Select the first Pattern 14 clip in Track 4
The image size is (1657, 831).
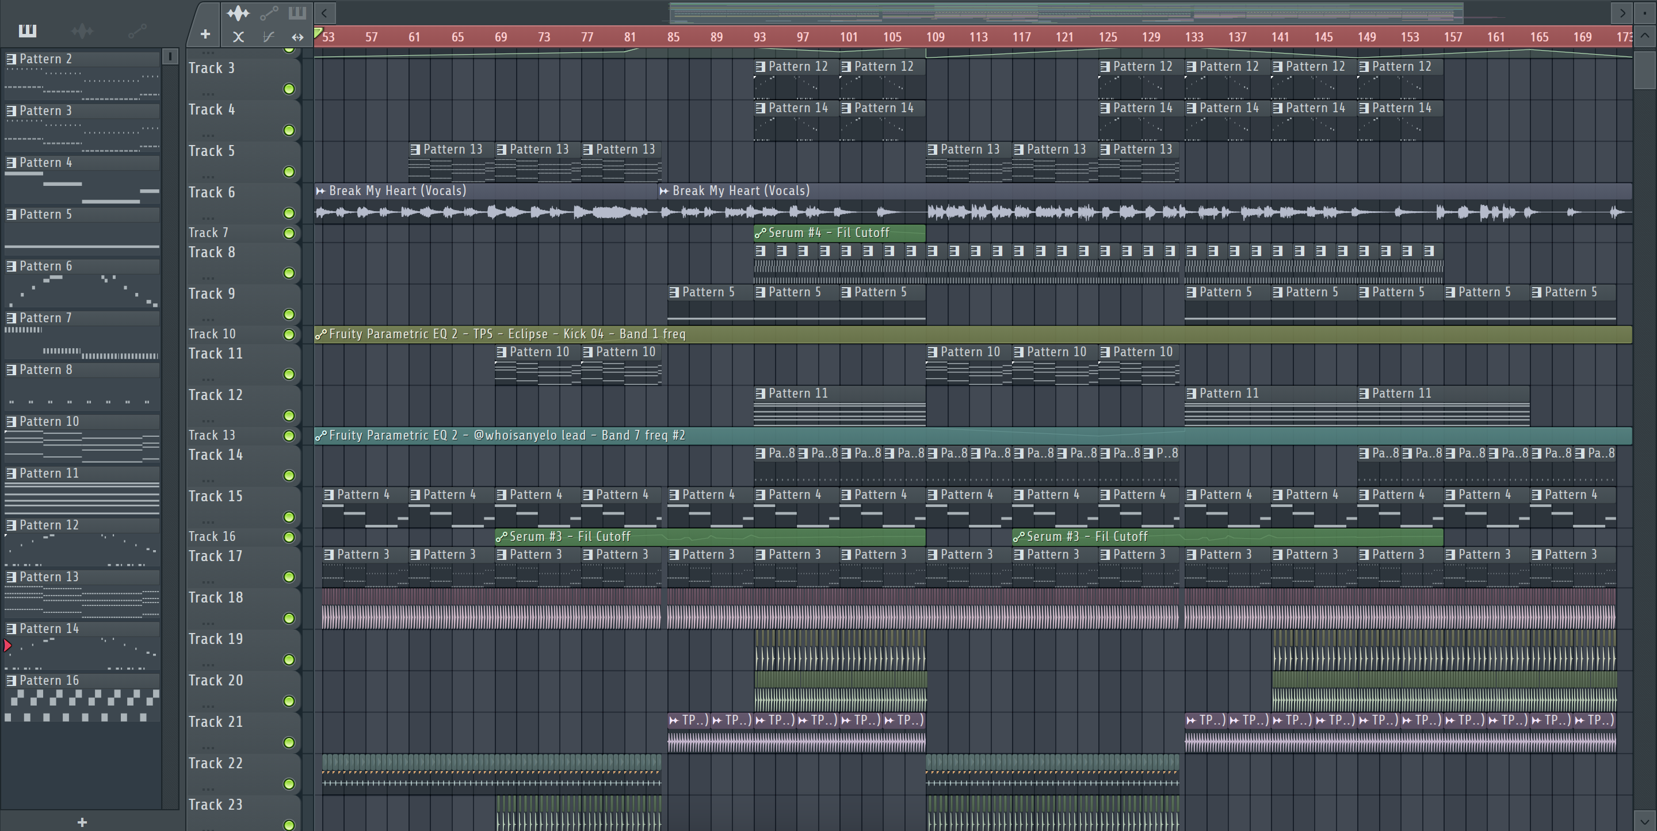(796, 120)
